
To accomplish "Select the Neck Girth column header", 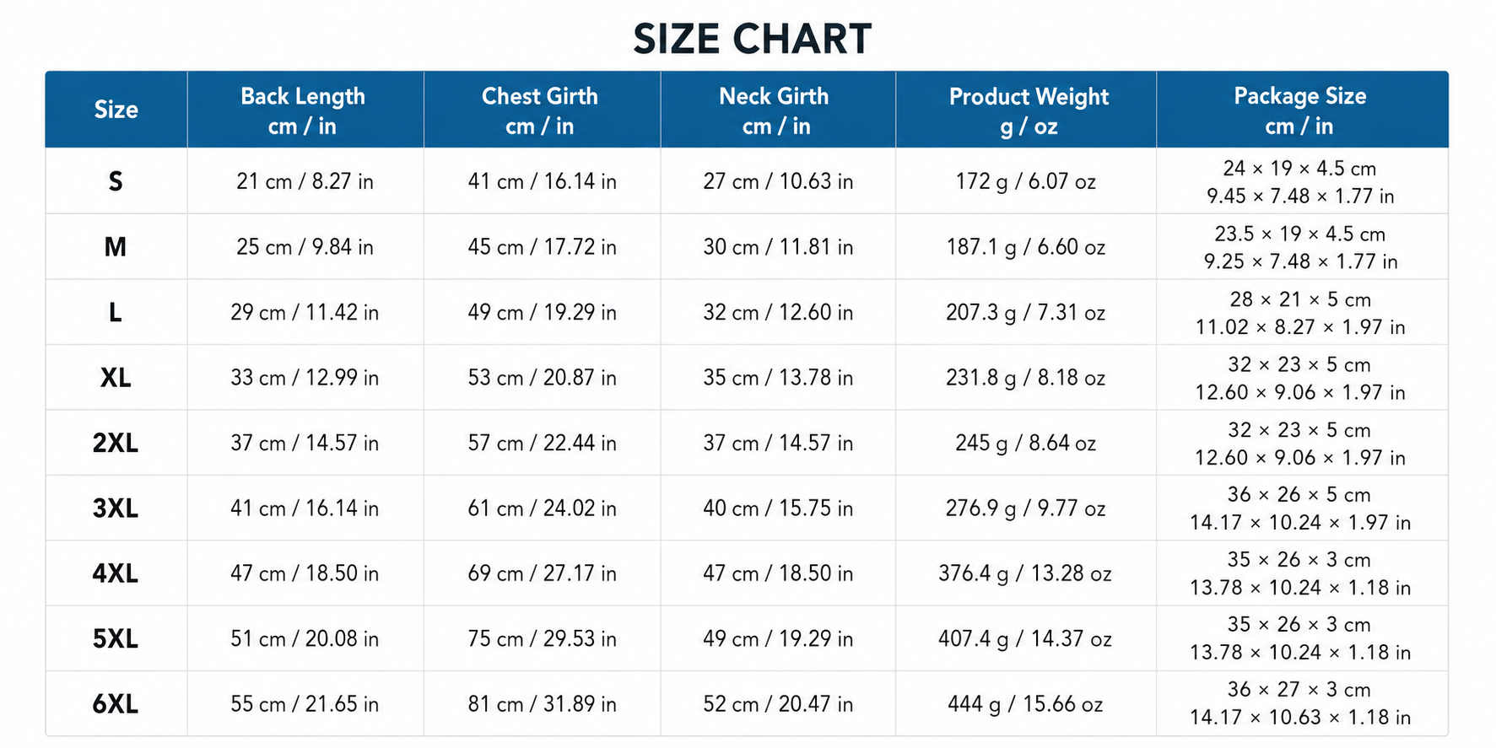I will tap(775, 110).
